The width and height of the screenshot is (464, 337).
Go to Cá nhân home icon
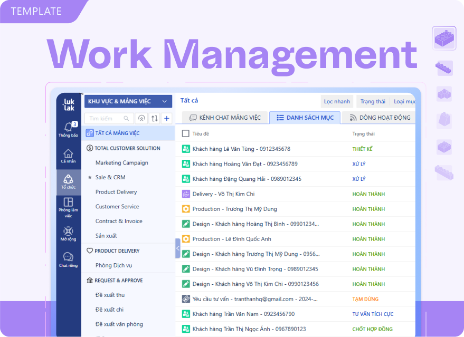coord(68,156)
